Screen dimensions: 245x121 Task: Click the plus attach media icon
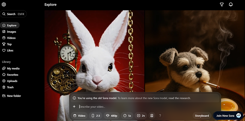74,107
